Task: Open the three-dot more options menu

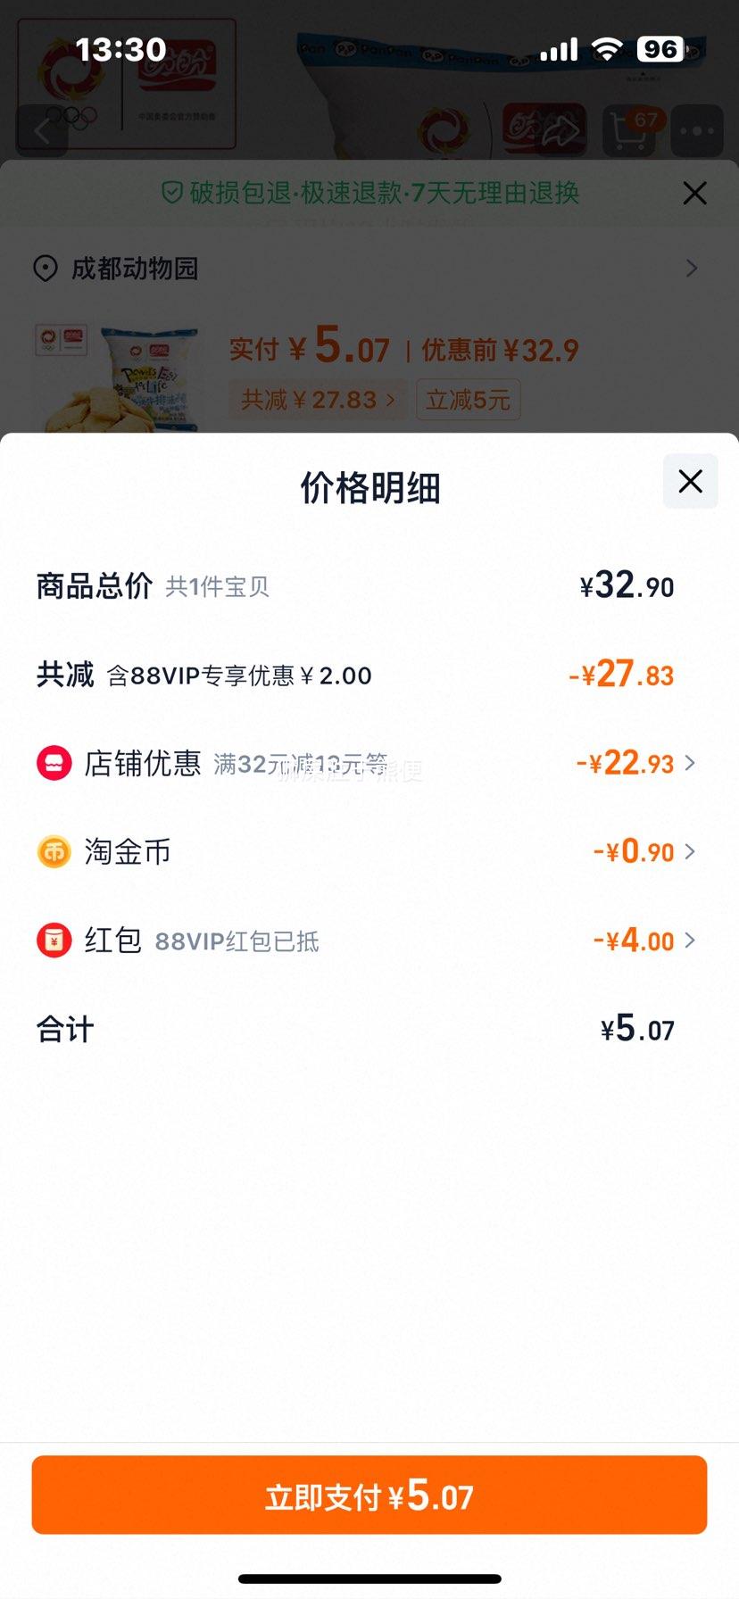Action: click(697, 131)
